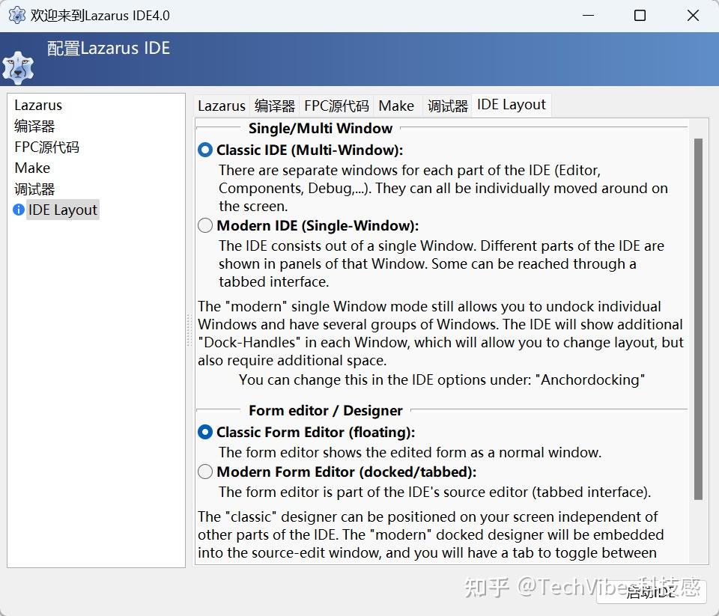Screen dimensions: 719x616
Task: Select Lazarus in the left sidebar
Action: pos(38,105)
